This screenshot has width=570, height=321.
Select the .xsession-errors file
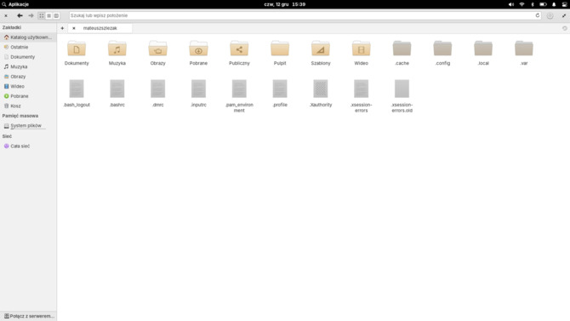362,89
